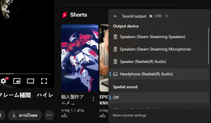Select Speaker (Realtek(R) Audio) output
Image resolution: width=211 pixels, height=123 pixels.
(x=159, y=62)
